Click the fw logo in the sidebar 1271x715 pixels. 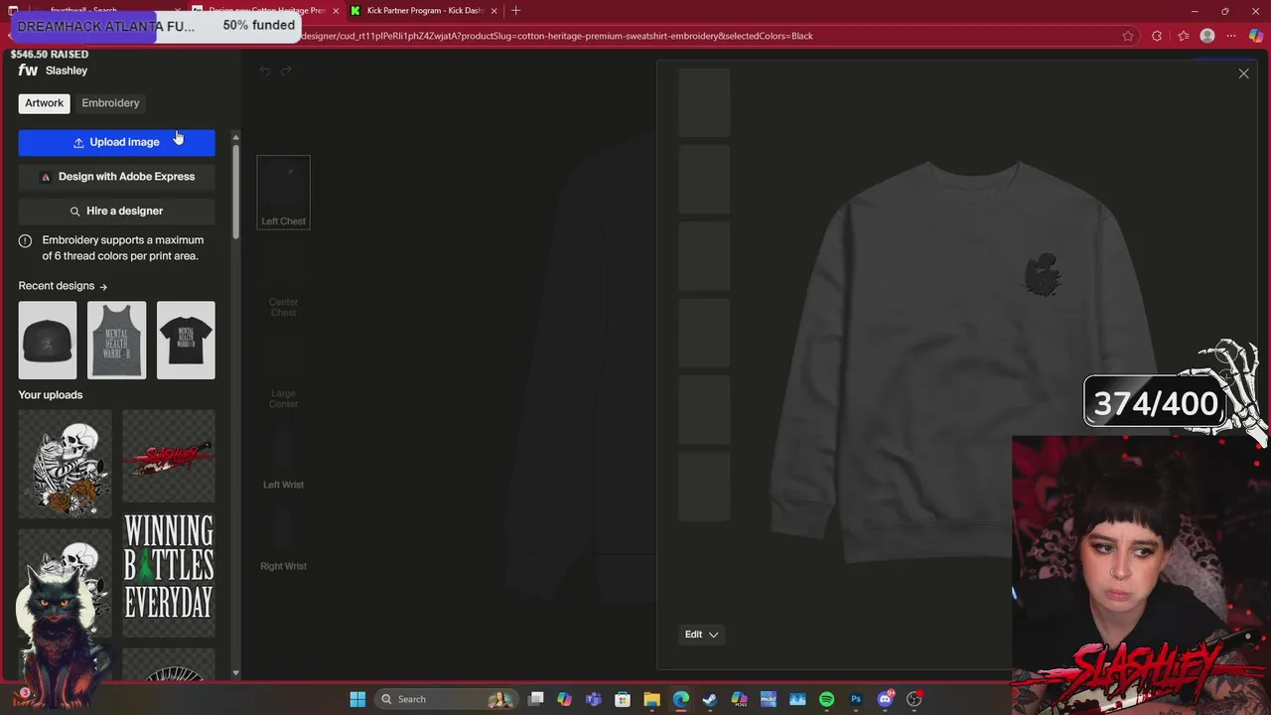tap(28, 71)
